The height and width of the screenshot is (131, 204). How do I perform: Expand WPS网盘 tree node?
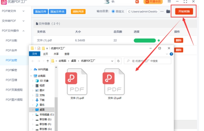[x=31, y=69]
